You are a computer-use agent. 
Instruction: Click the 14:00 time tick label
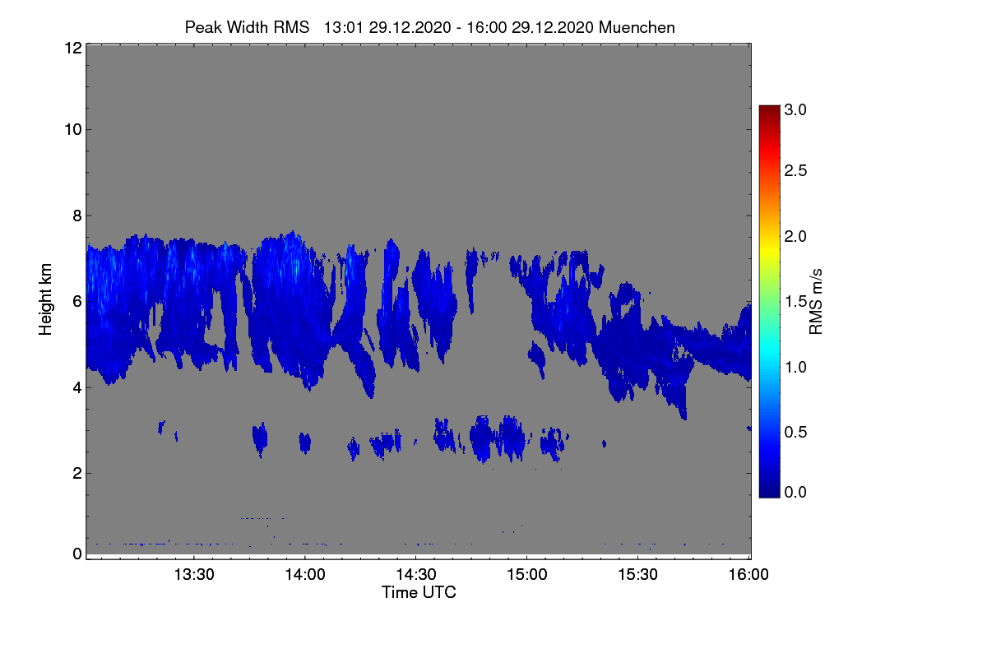tap(304, 575)
